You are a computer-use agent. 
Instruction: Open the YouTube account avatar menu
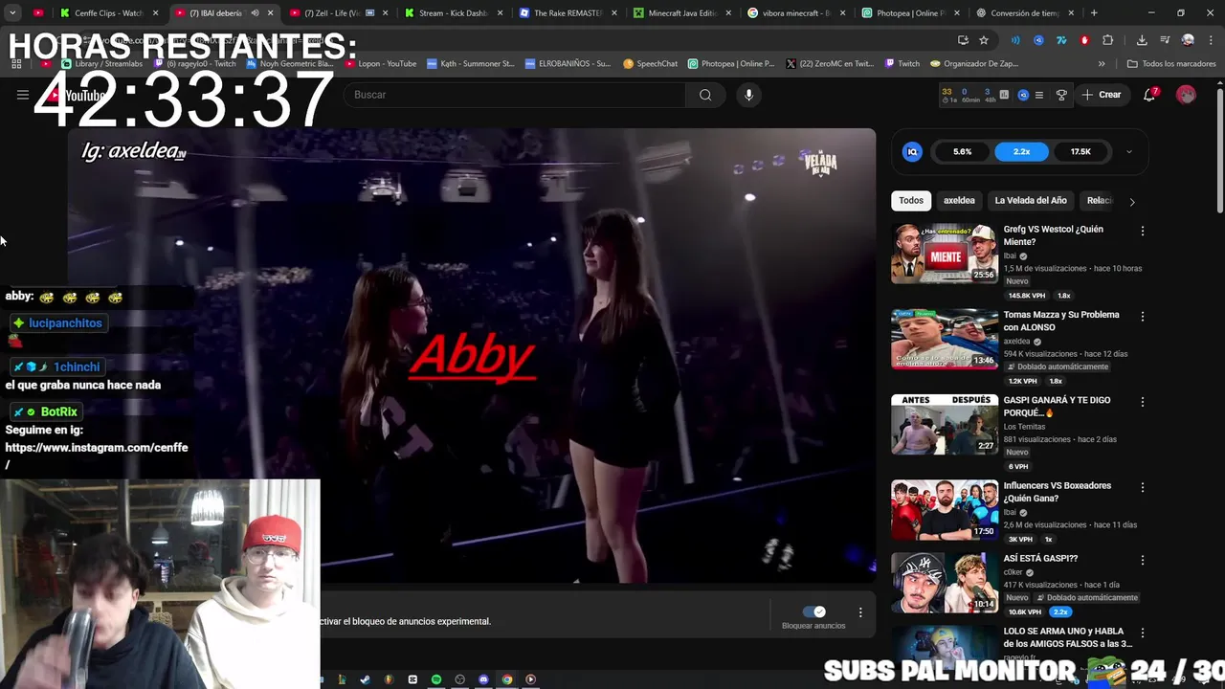[1186, 95]
